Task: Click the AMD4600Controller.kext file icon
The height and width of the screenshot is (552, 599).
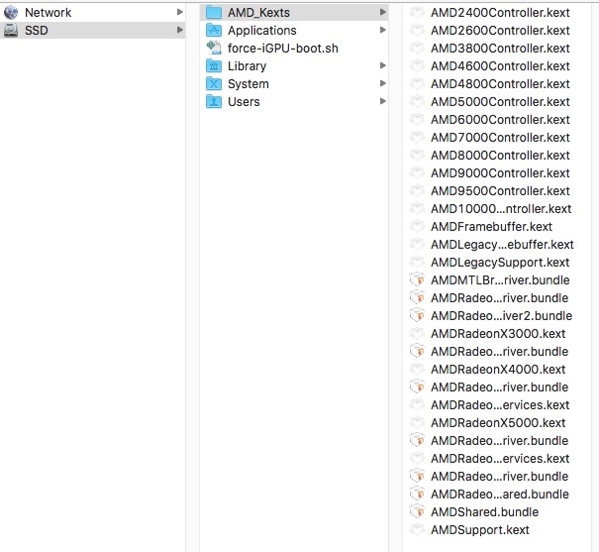Action: [417, 66]
